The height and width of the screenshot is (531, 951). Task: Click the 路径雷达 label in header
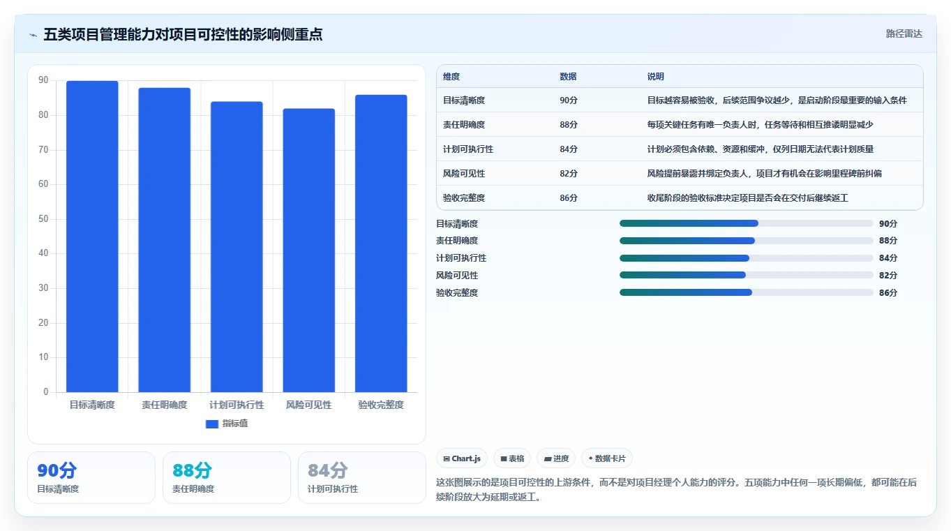point(904,33)
